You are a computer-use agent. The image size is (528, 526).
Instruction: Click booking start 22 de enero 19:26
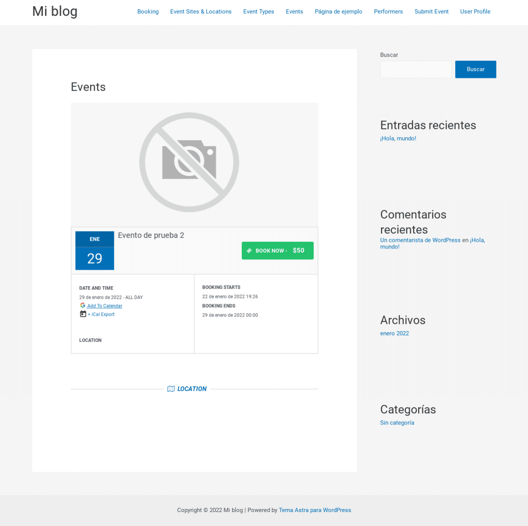(230, 297)
